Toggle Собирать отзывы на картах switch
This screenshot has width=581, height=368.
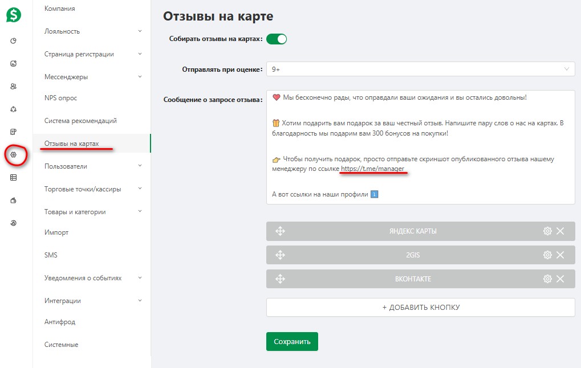tap(277, 39)
